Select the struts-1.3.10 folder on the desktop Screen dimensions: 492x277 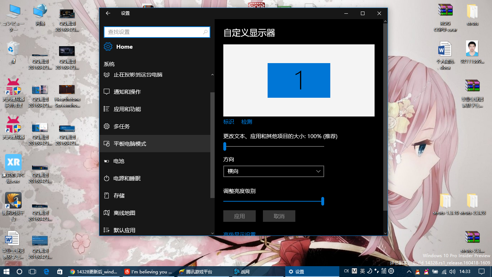coord(446,205)
